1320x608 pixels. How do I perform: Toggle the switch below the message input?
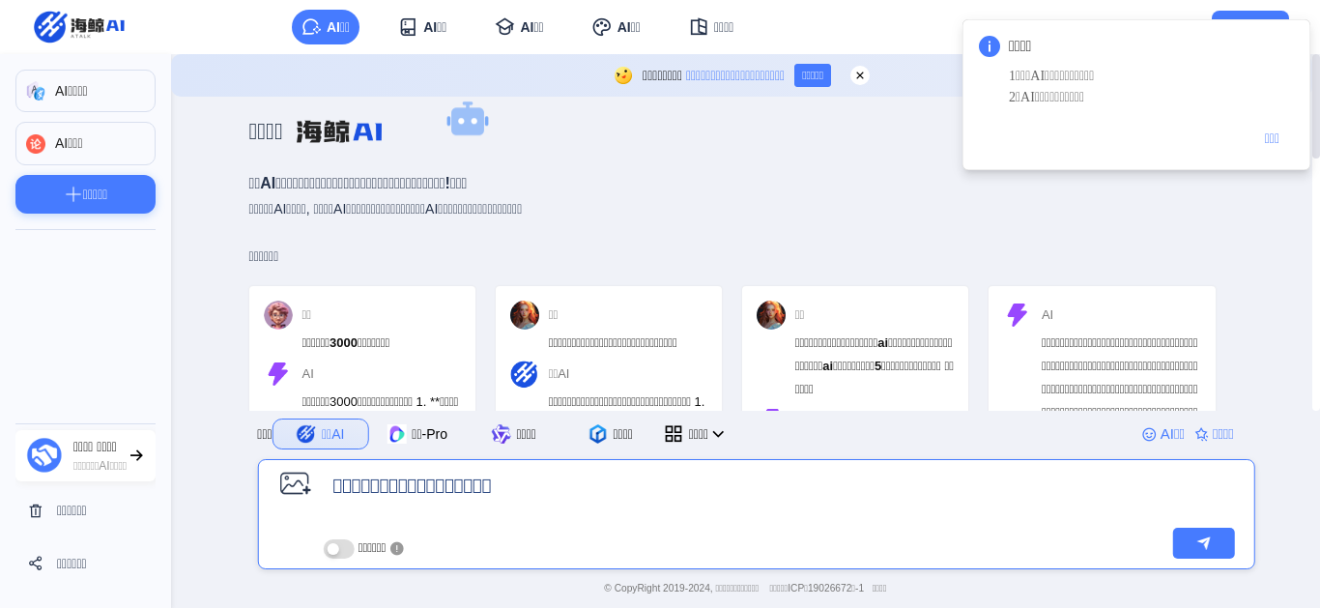click(339, 549)
